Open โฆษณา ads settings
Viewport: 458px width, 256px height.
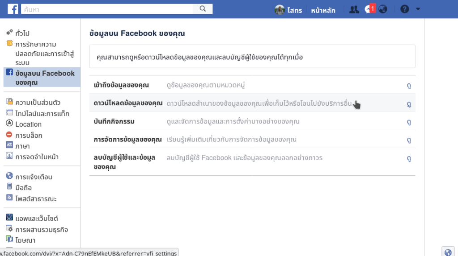point(25,240)
